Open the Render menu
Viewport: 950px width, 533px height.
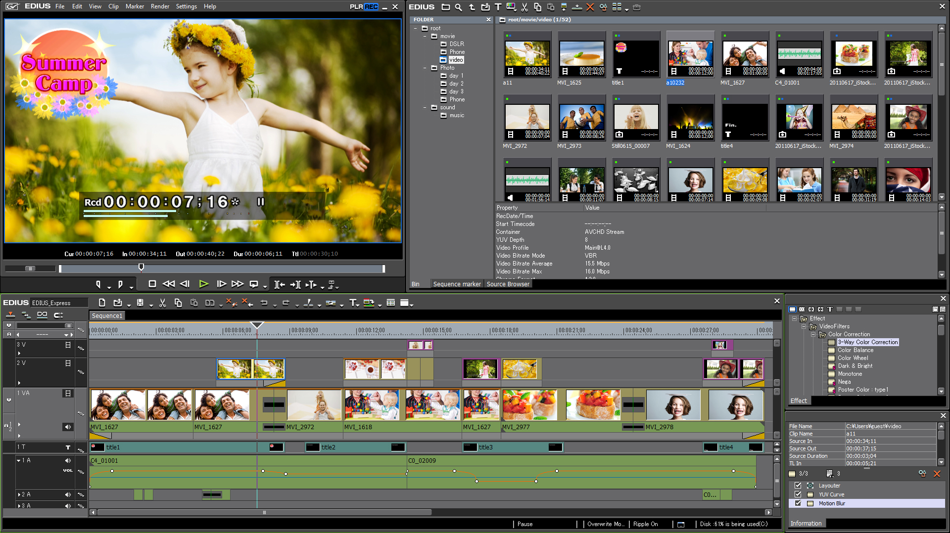159,6
